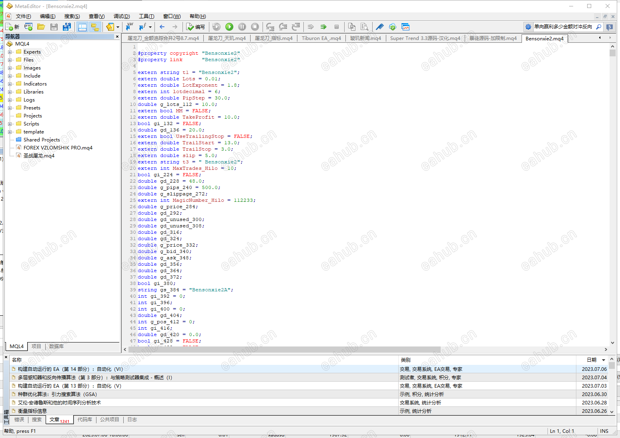The height and width of the screenshot is (438, 620).
Task: Click into the toolbar search field
Action: pyautogui.click(x=564, y=27)
